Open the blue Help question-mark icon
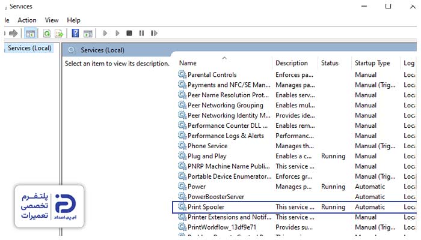The image size is (421, 240). [x=75, y=34]
